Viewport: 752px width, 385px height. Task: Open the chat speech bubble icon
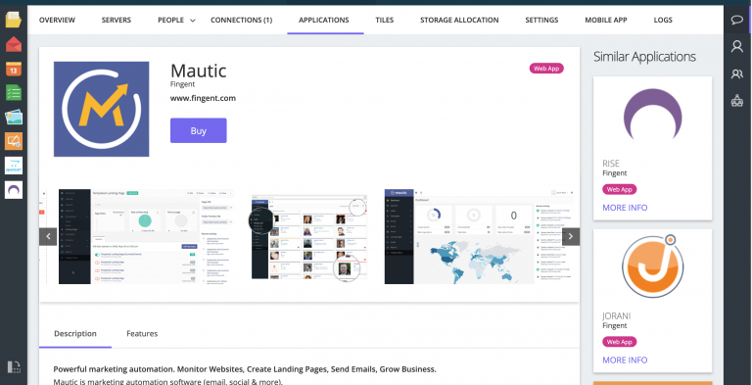(x=736, y=21)
